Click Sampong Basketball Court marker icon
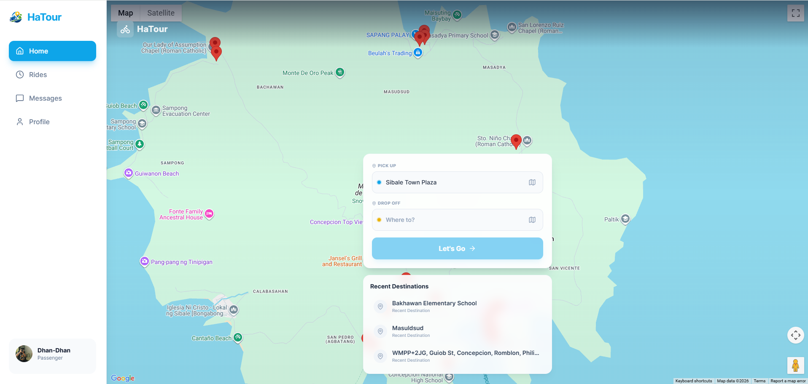The image size is (808, 384). pyautogui.click(x=140, y=144)
